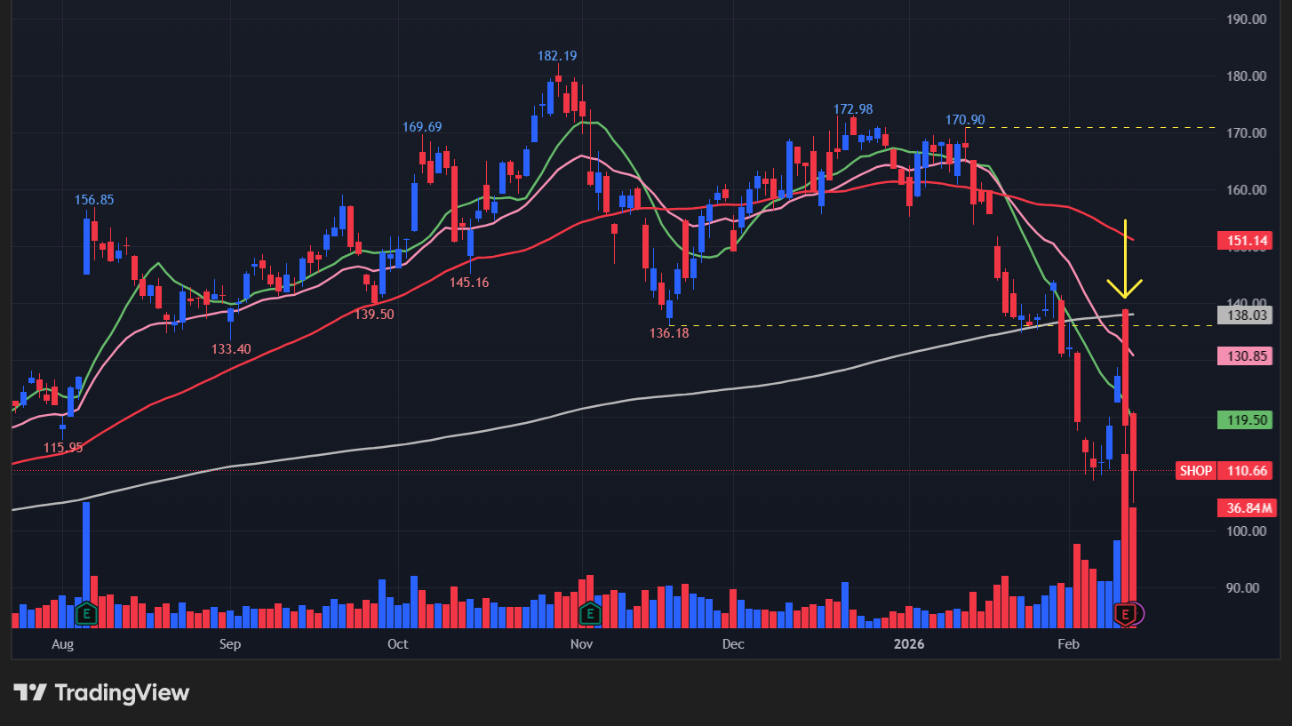Click the SHOP symbol price label
This screenshot has width=1292, height=726.
[1195, 471]
